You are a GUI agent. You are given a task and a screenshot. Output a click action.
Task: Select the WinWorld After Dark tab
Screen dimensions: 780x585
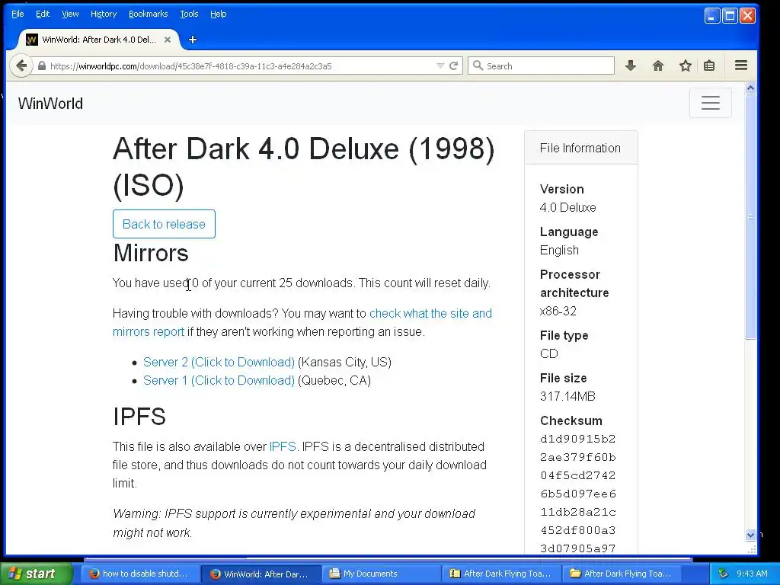98,40
